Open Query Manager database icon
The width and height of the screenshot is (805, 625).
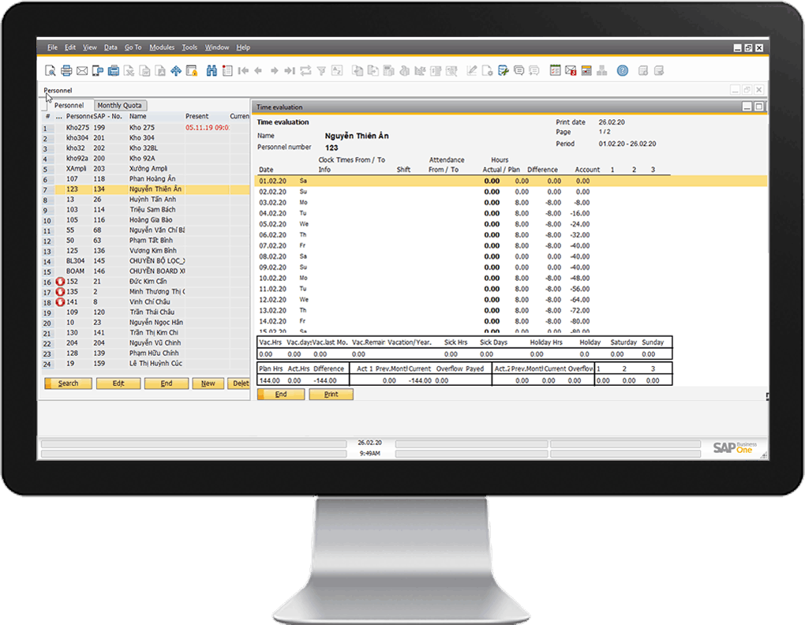[504, 71]
